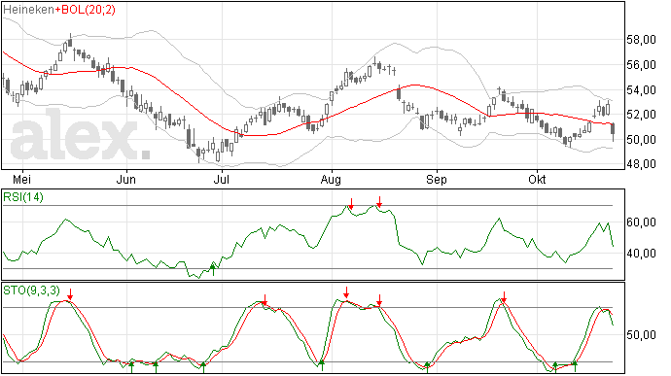The height and width of the screenshot is (376, 671).
Task: Click the green buy arrow in RSI panel
Action: (213, 270)
